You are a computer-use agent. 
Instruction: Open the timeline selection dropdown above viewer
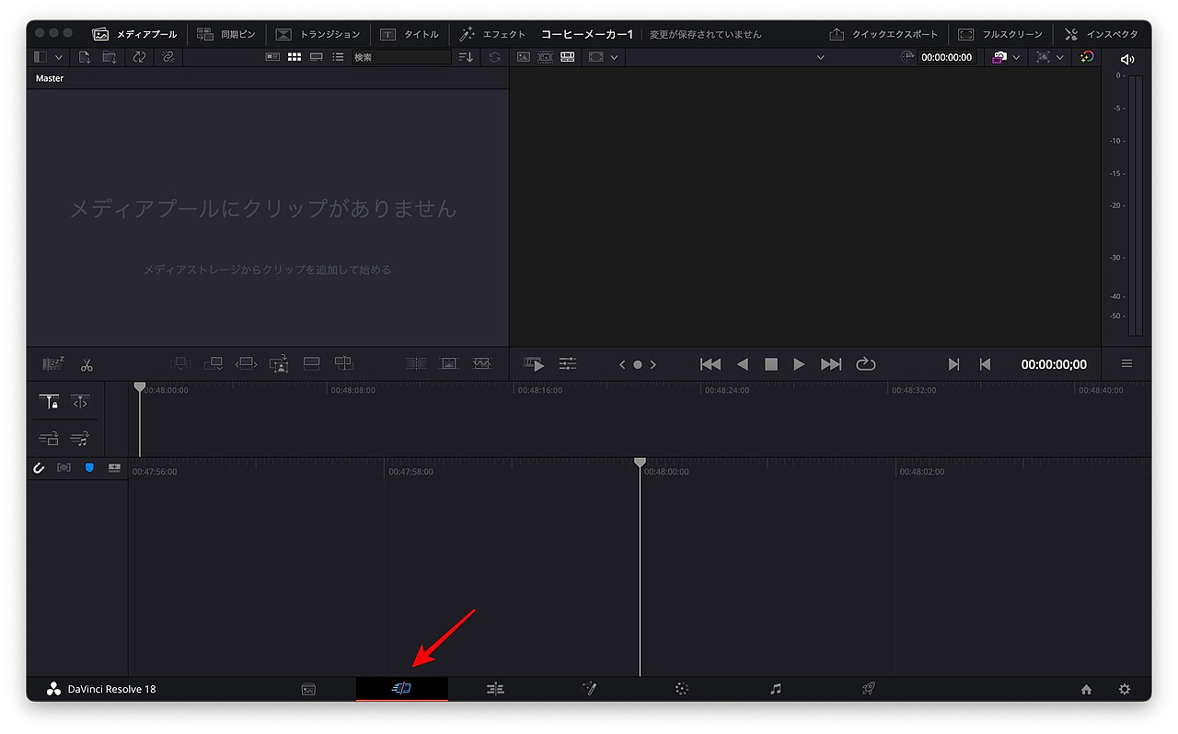[821, 57]
